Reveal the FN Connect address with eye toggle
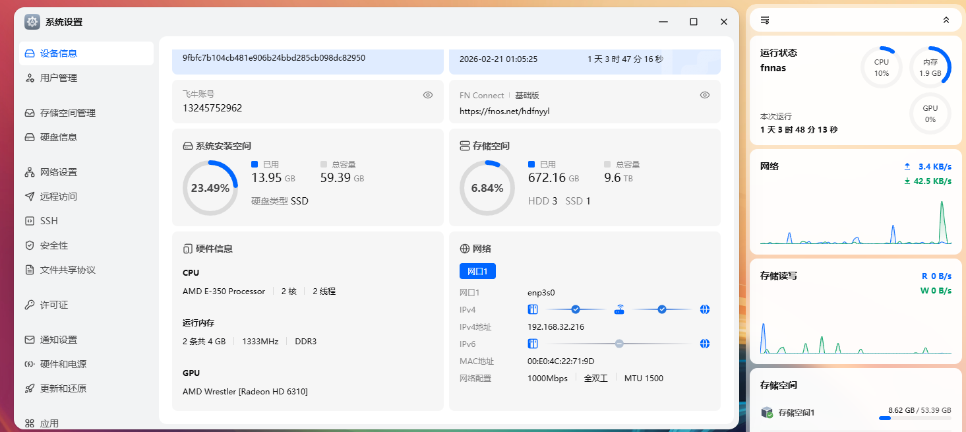Screen dimensions: 966x432 704,94
